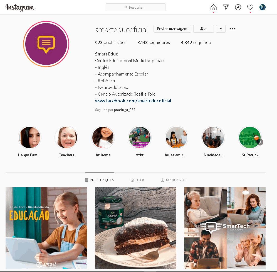Open the facebook.com/smarteducoficial link
This screenshot has width=277, height=272.
tap(133, 101)
